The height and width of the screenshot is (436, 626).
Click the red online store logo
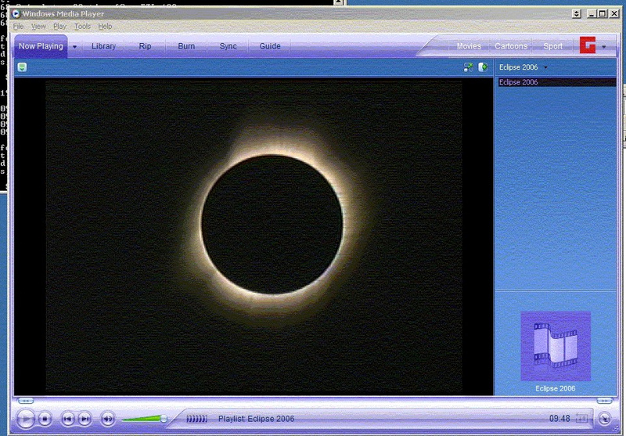[587, 46]
